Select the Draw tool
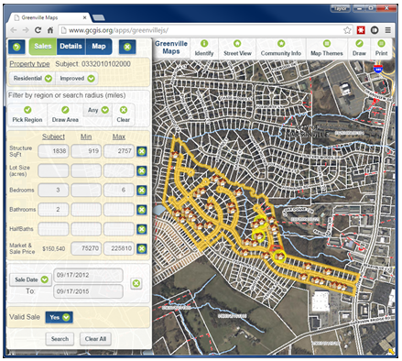 [x=359, y=49]
